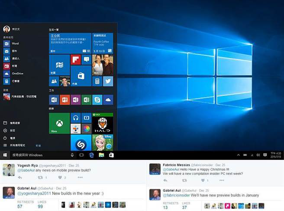The height and width of the screenshot is (211, 284).
Task: Open the Mail app in left list
Action: [x=10, y=51]
